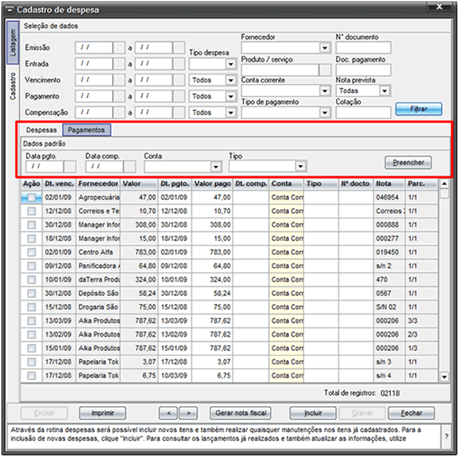Open calendar picker for Vencimento end date
This screenshot has height=456, width=458.
(179, 80)
